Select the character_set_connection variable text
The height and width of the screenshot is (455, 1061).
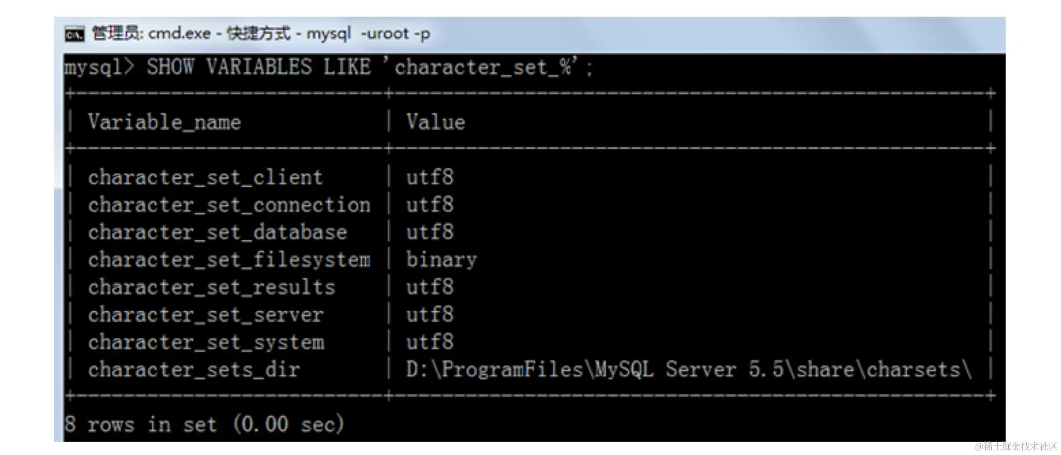pos(229,205)
